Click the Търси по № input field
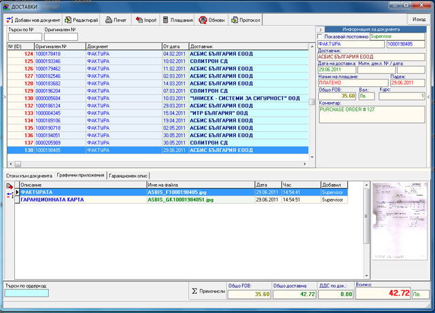 pos(25,37)
